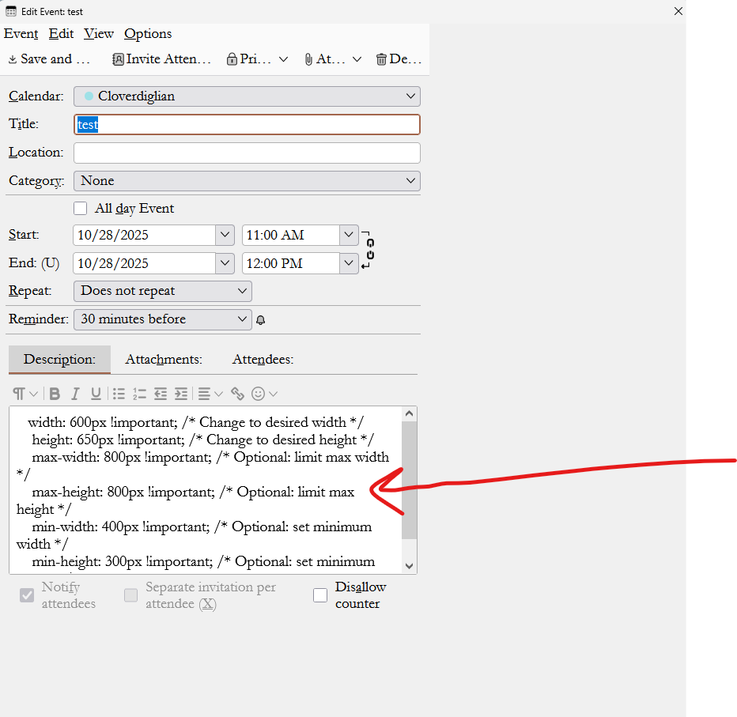This screenshot has width=737, height=717.
Task: Click the description scrollbar up arrow
Action: coord(409,414)
